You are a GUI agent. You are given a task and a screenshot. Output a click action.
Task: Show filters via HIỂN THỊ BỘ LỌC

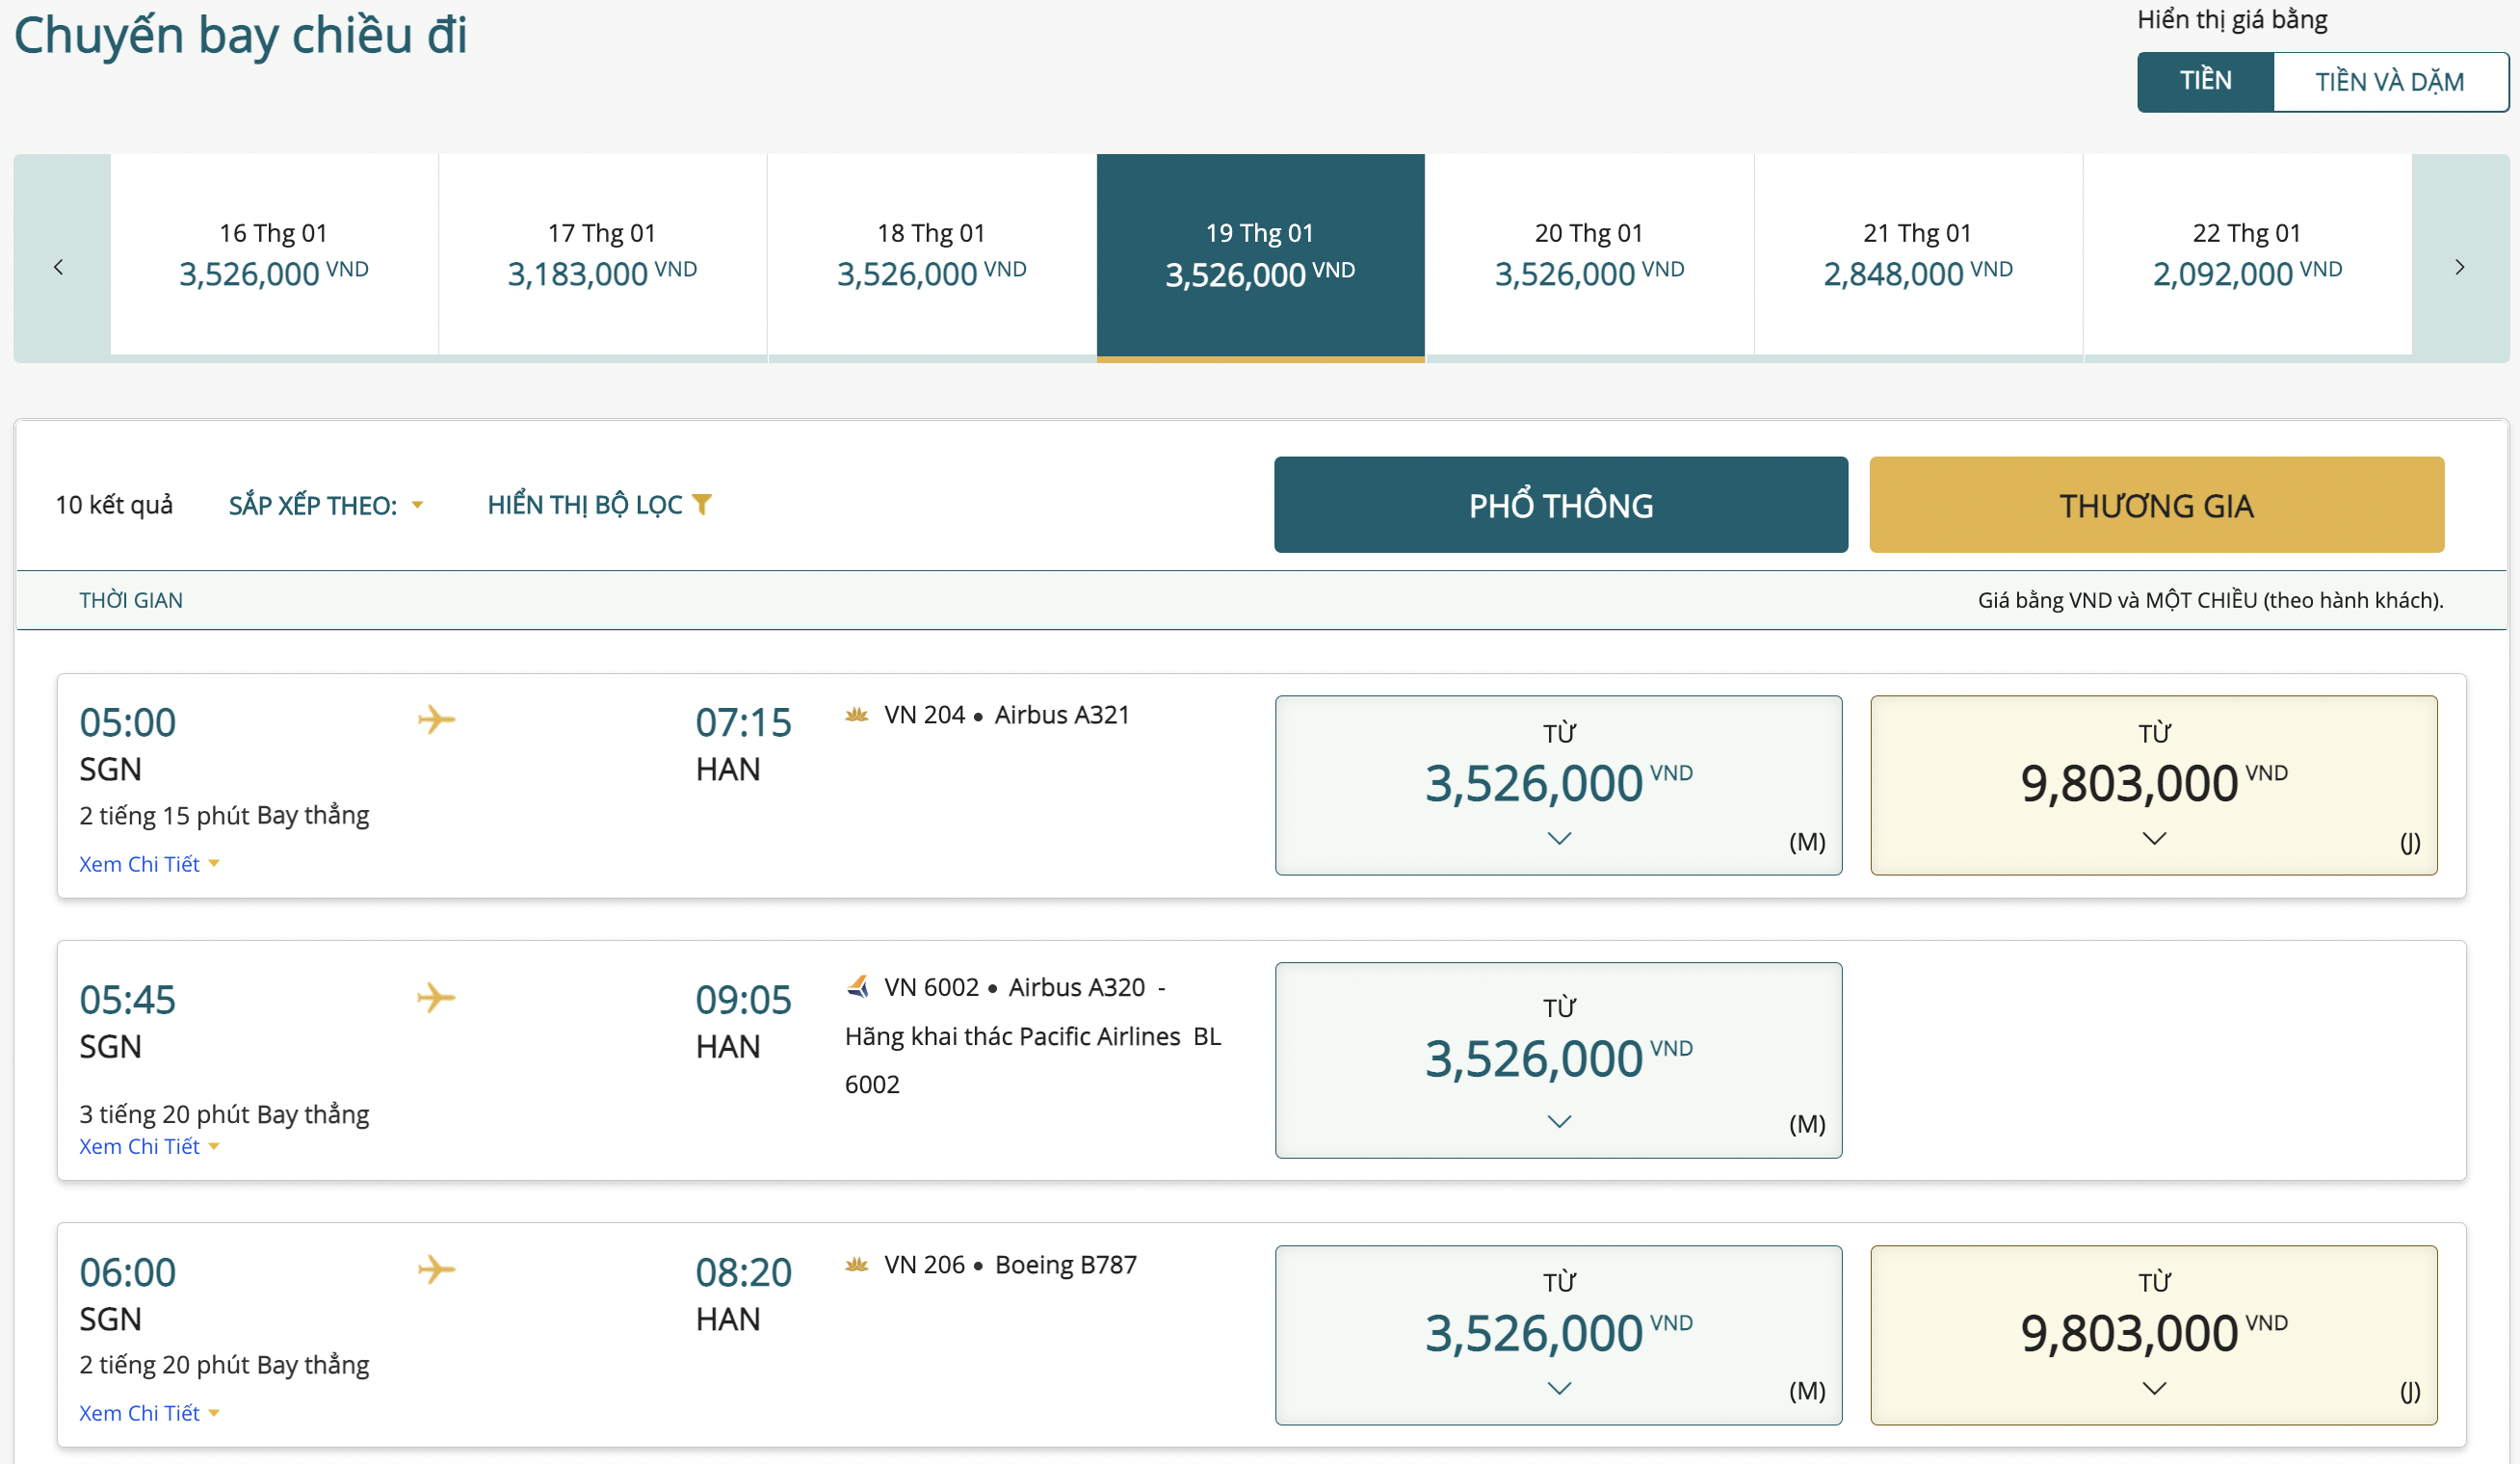pyautogui.click(x=599, y=505)
